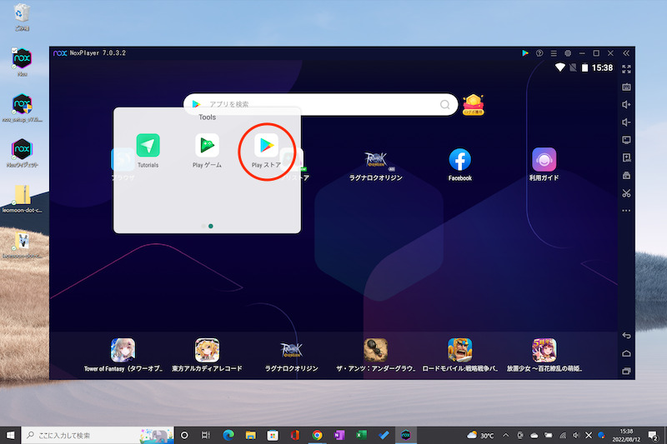Click the volume down icon in sidebar
This screenshot has width=667, height=444.
[x=626, y=122]
